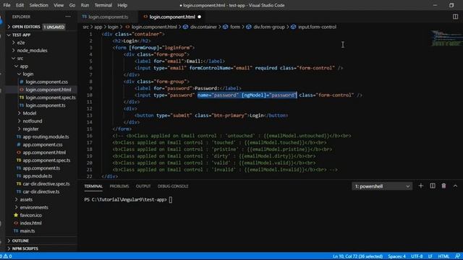Click input.form-control breadcrumb item
The height and width of the screenshot is (260, 463).
[317, 27]
